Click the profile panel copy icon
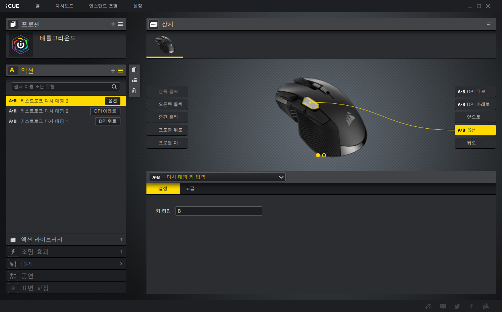Viewport: 502px width, 312px height. pyautogui.click(x=13, y=24)
